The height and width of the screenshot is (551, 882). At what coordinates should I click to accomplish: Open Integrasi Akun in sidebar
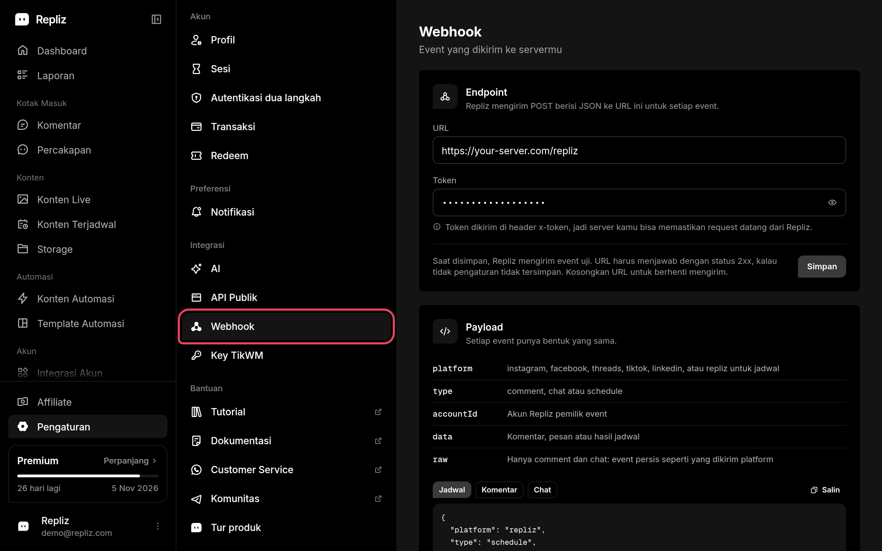(x=88, y=373)
